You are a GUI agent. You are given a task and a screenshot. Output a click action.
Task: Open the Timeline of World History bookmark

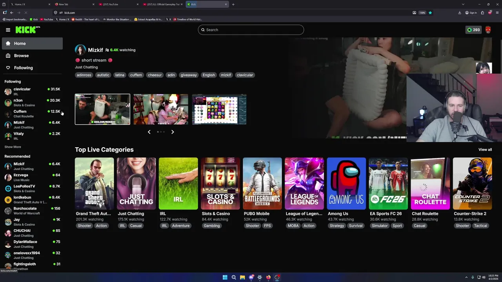click(187, 19)
